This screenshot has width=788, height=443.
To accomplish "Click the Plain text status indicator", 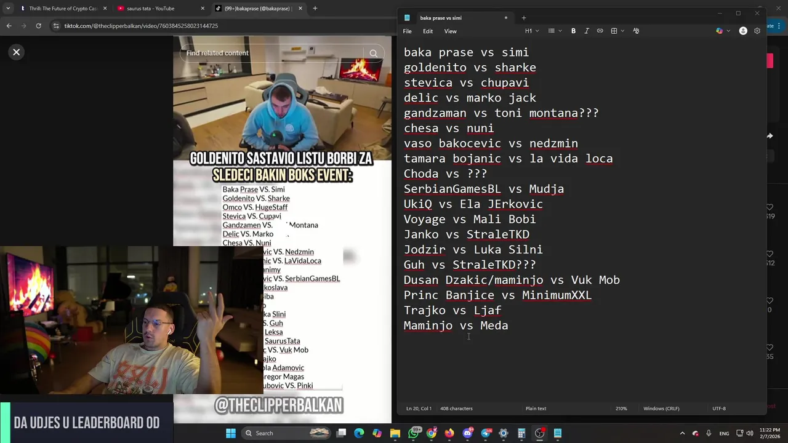I will pos(536,409).
